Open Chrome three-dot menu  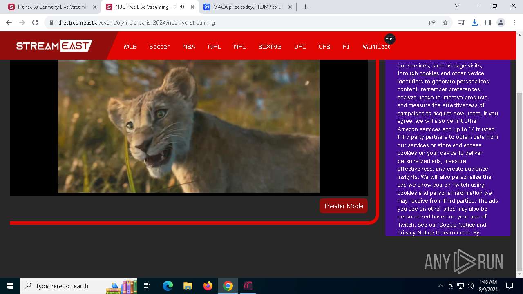(x=514, y=22)
